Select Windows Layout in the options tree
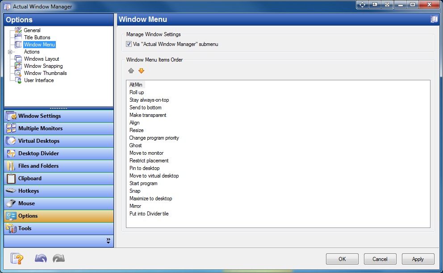This screenshot has width=443, height=273. point(42,59)
